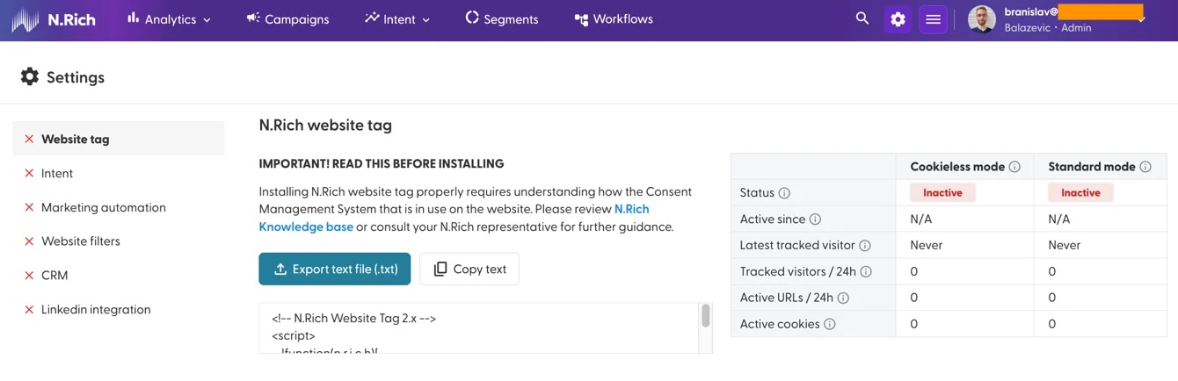This screenshot has width=1178, height=381.
Task: Expand the user account dropdown arrow
Action: pyautogui.click(x=1142, y=19)
